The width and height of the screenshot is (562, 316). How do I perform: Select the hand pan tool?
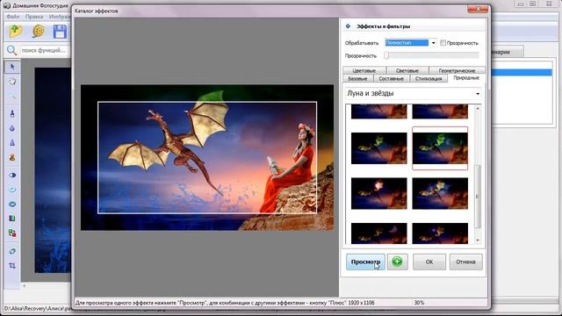pos(12,82)
